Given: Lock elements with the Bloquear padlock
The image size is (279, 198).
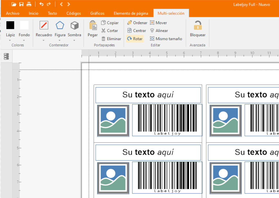Looking at the screenshot, I should pyautogui.click(x=198, y=29).
